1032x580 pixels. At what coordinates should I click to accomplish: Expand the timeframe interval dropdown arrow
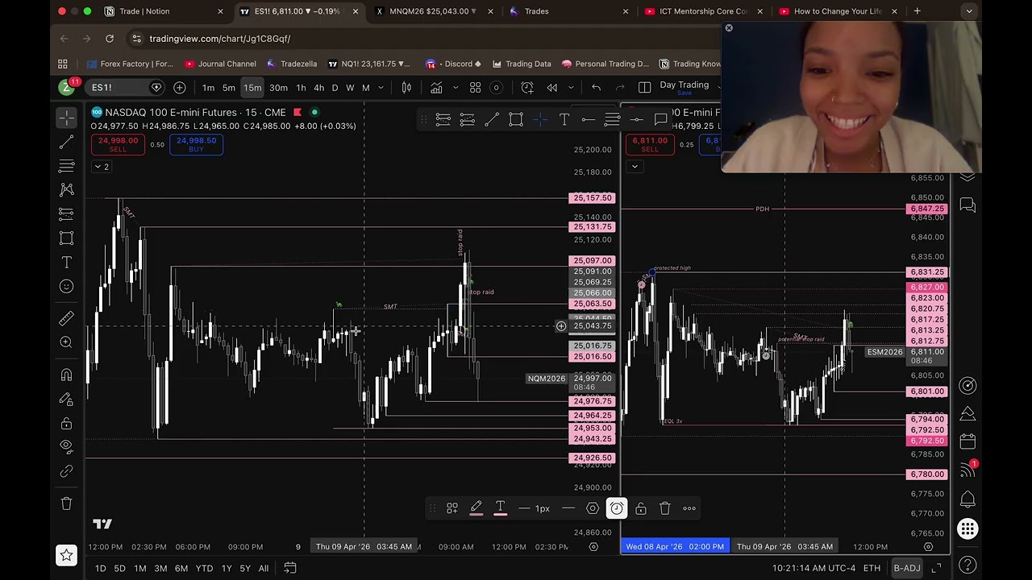click(x=381, y=87)
